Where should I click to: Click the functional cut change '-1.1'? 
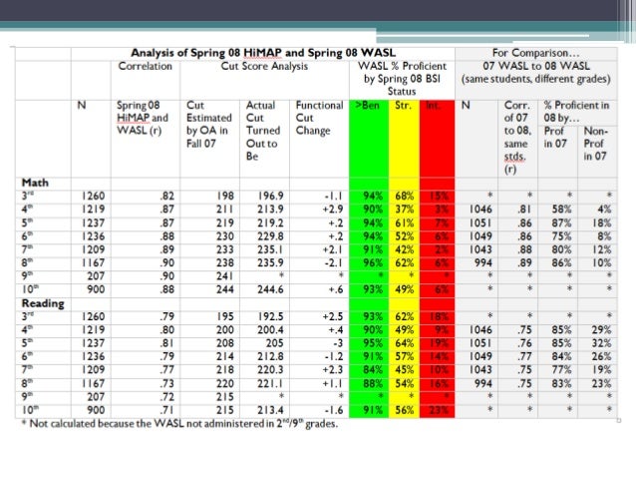pyautogui.click(x=334, y=197)
